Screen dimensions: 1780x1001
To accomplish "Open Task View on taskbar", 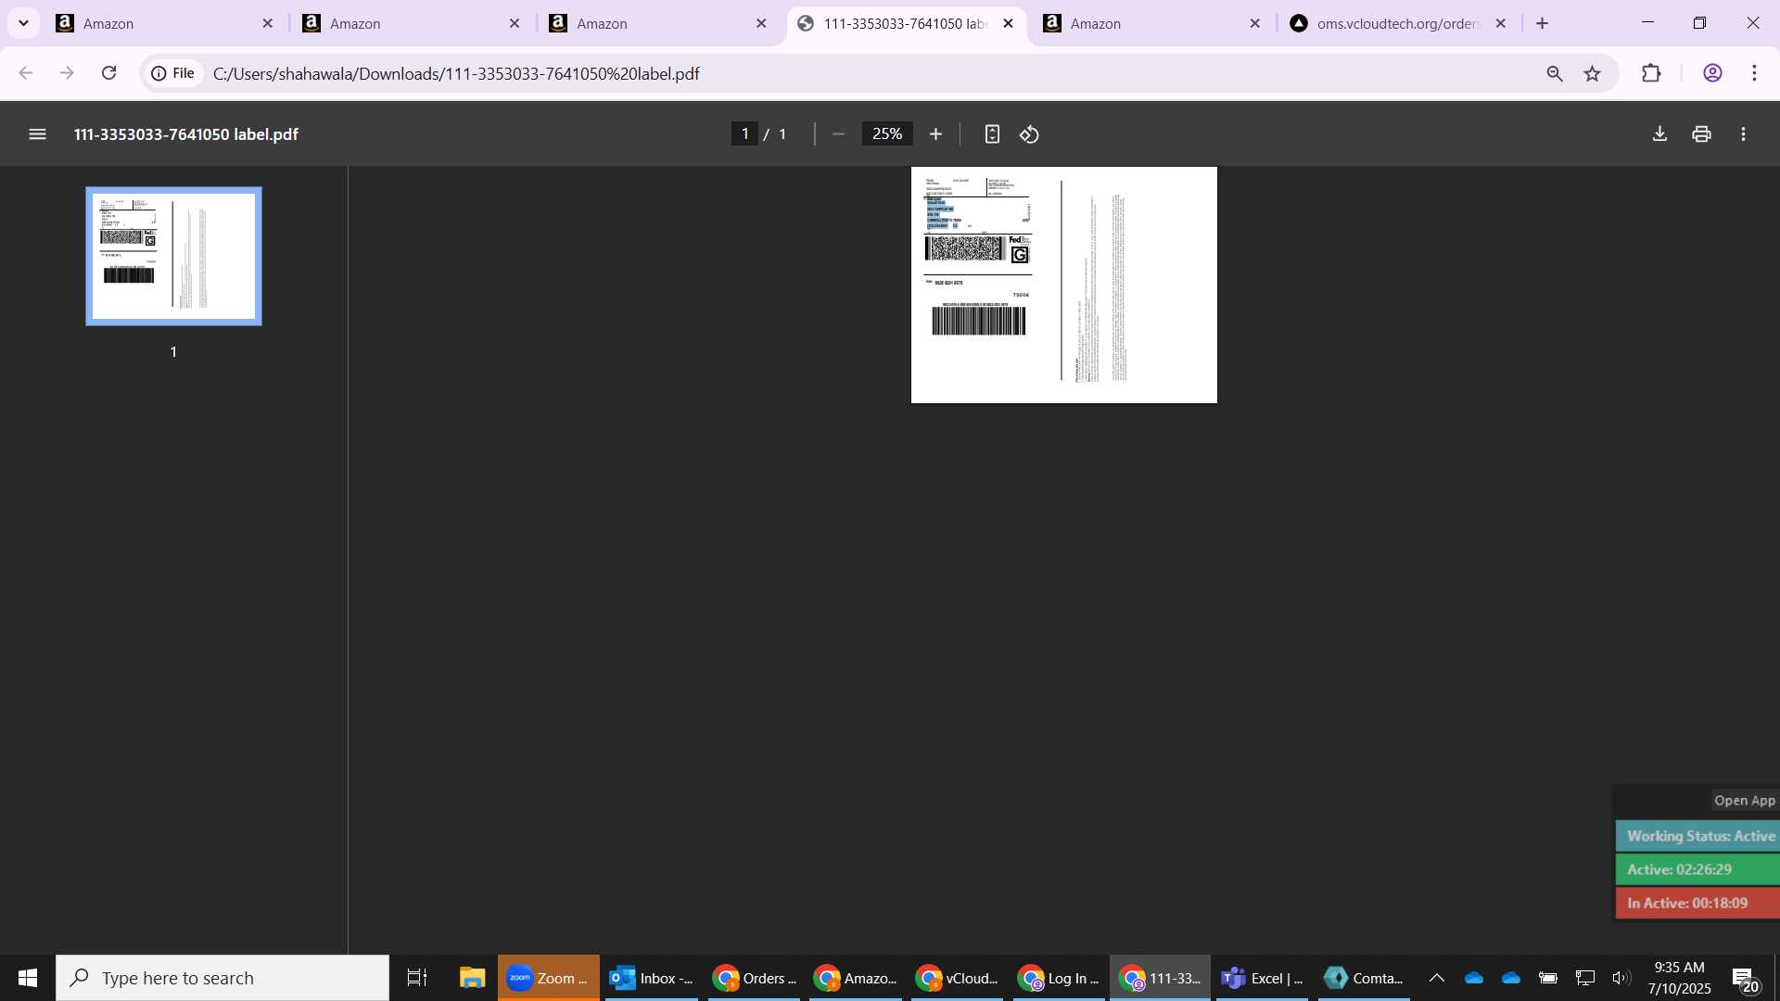I will click(417, 978).
